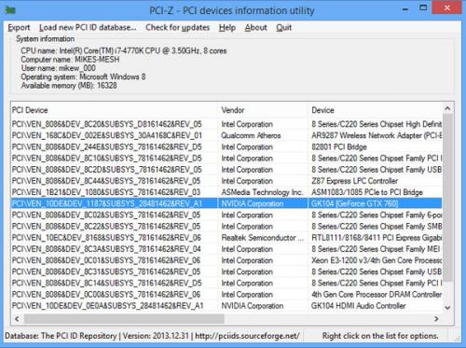The height and width of the screenshot is (348, 466).
Task: Click the Available memory 16328 line
Action: (69, 86)
